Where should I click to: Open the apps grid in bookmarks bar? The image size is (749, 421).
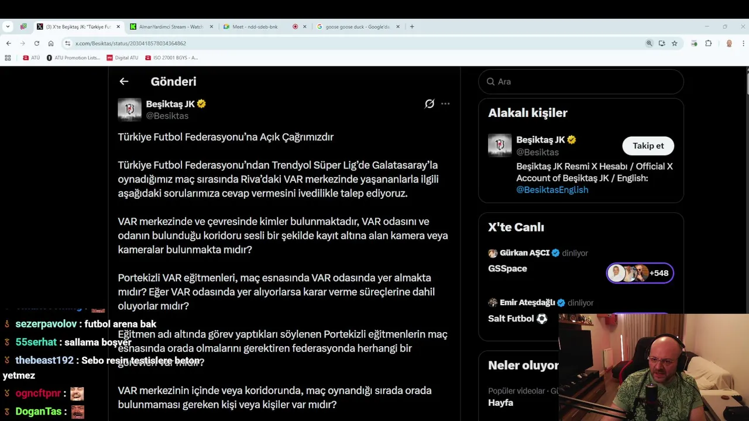[x=8, y=58]
